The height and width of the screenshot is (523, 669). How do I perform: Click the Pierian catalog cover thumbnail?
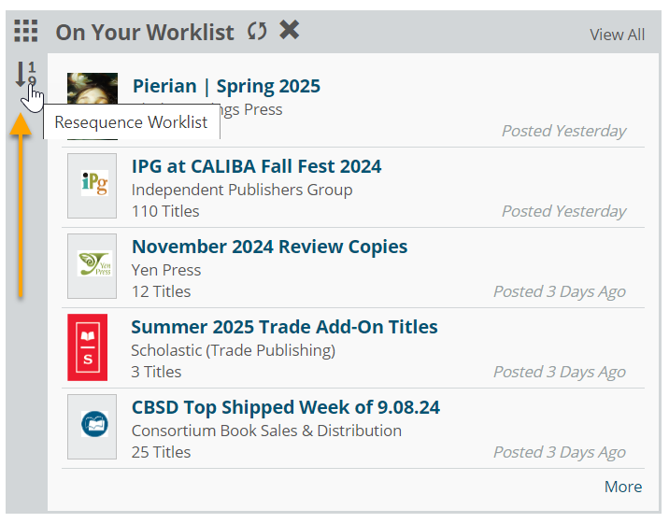click(x=93, y=89)
